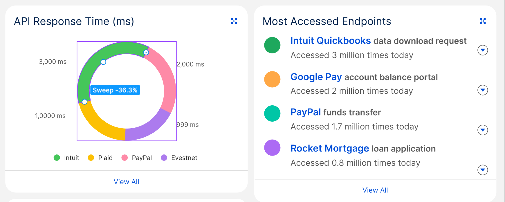Click the 999 ms chart label

[188, 125]
